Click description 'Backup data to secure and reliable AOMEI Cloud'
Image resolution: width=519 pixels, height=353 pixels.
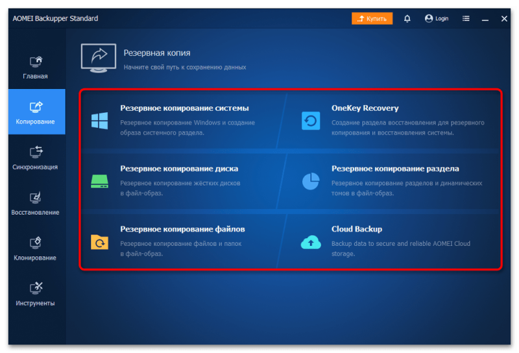(401, 244)
